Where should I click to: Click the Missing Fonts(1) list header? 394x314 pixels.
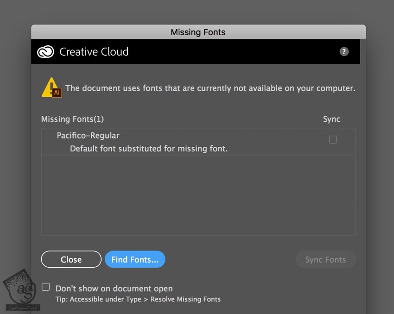(x=72, y=119)
